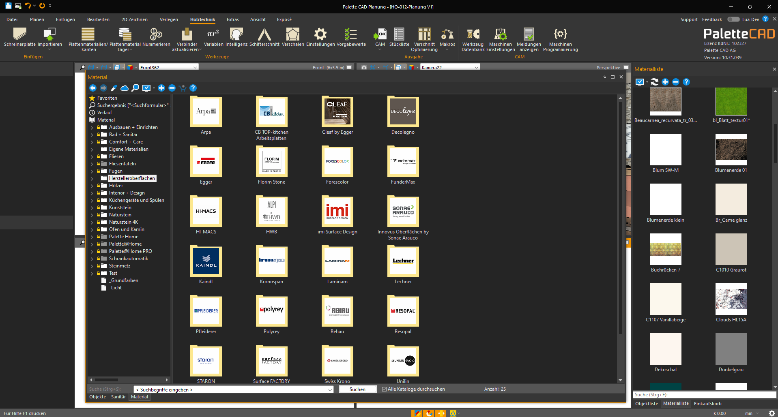Select the _Grundfarben tree entry
This screenshot has height=417, width=778.
click(x=124, y=280)
